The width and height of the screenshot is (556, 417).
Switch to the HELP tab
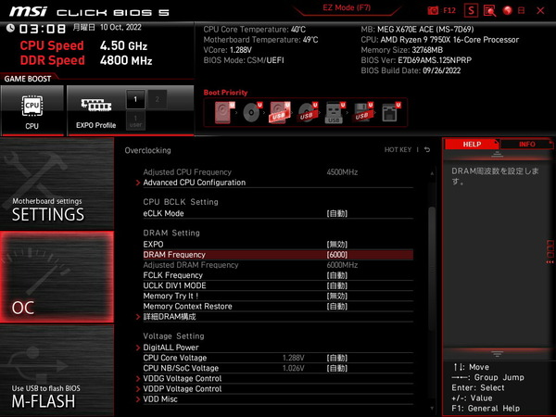[x=472, y=145]
